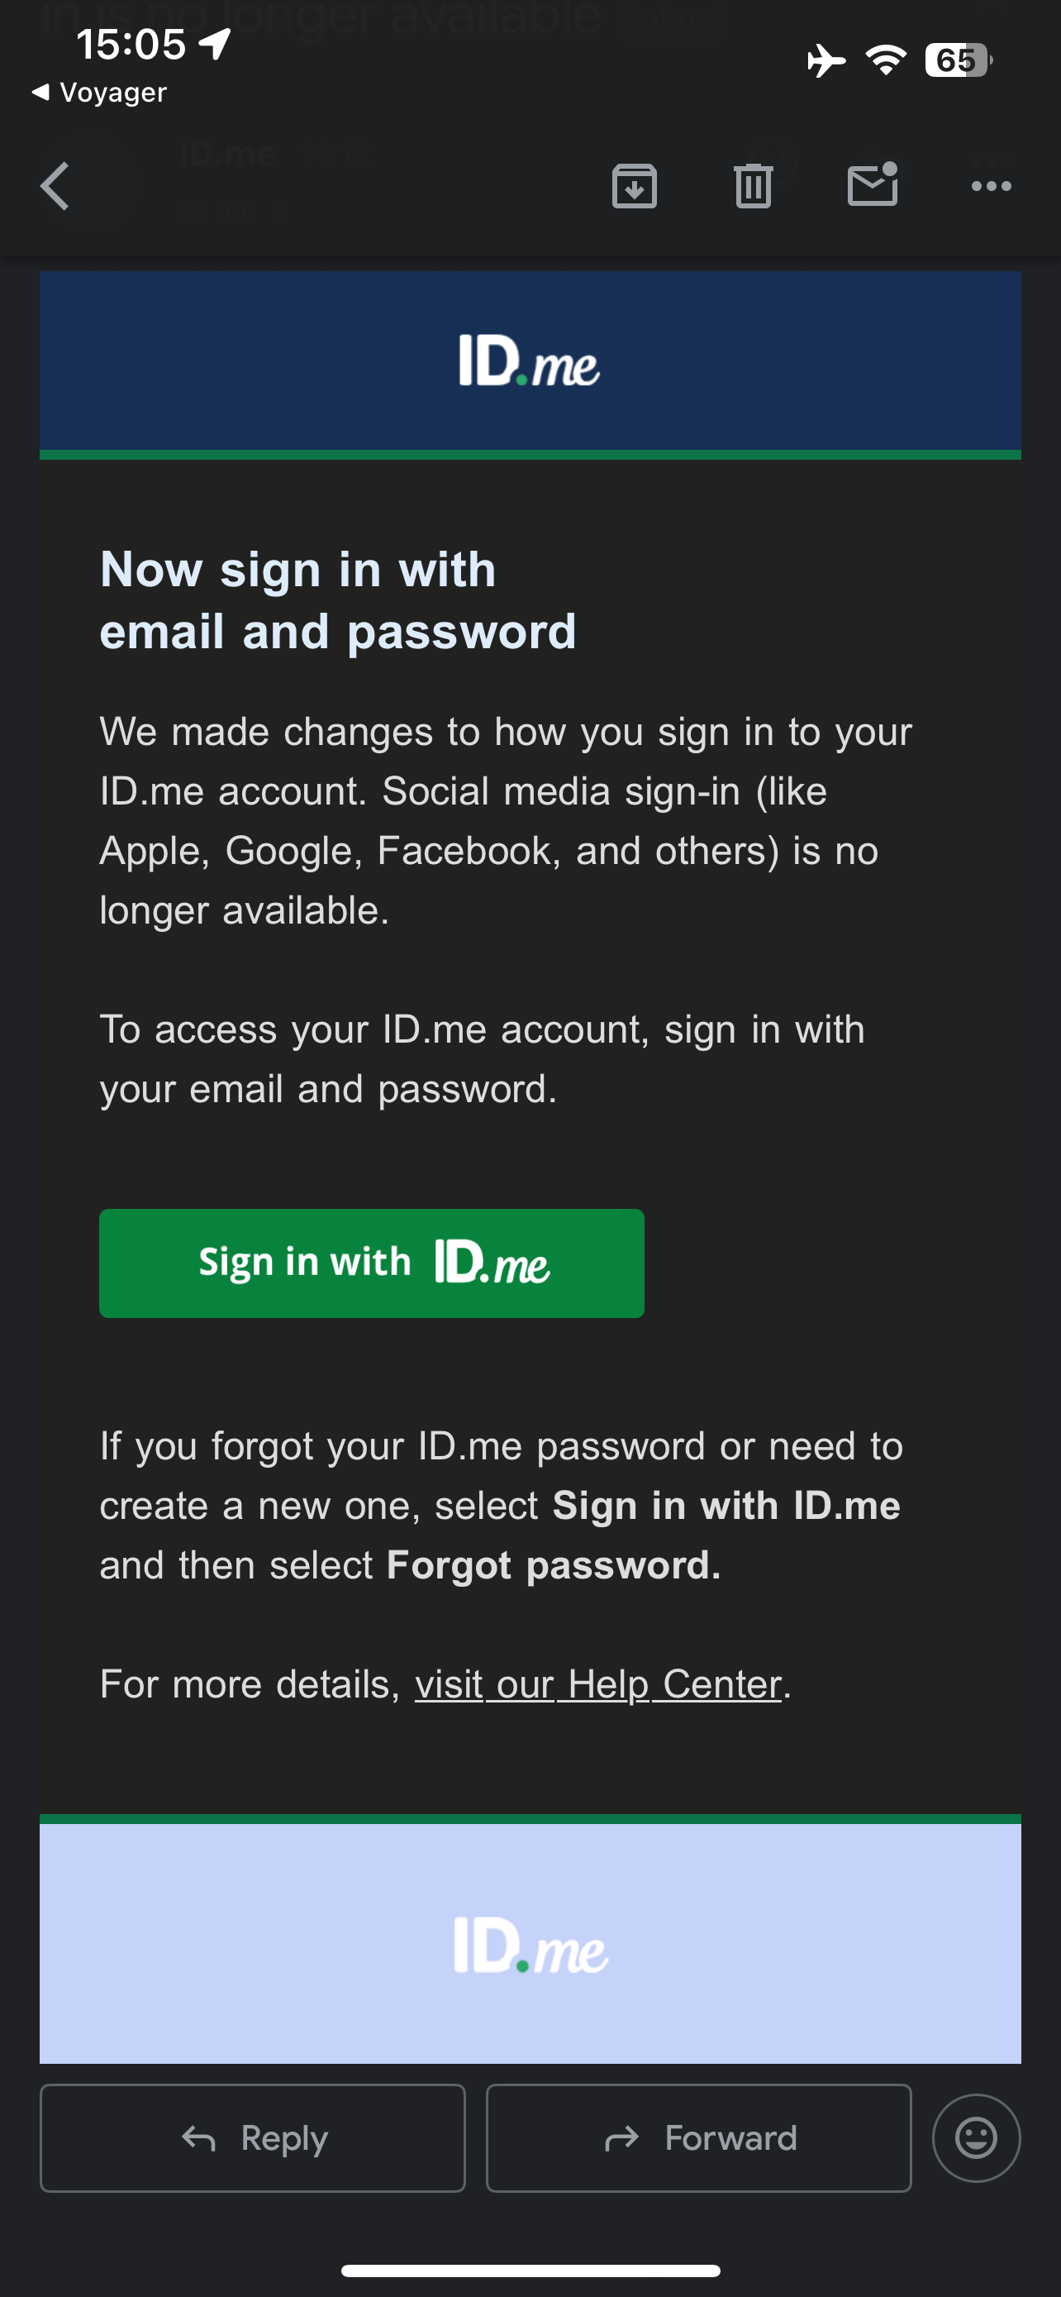This screenshot has width=1061, height=2297.
Task: Add an emoji reaction to email
Action: pos(976,2137)
